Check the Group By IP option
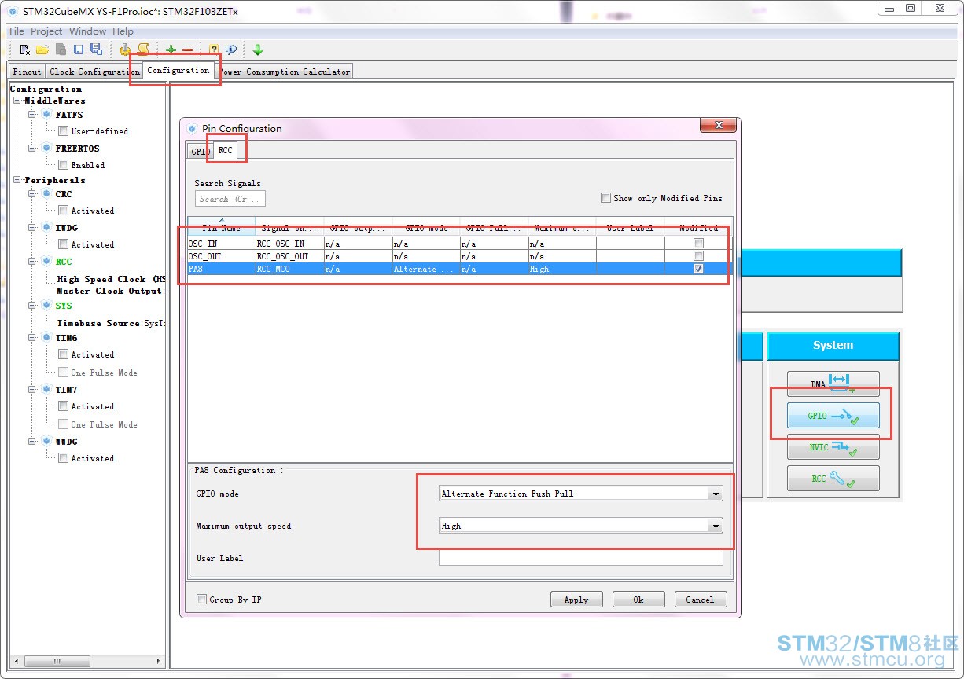The width and height of the screenshot is (964, 679). (202, 599)
